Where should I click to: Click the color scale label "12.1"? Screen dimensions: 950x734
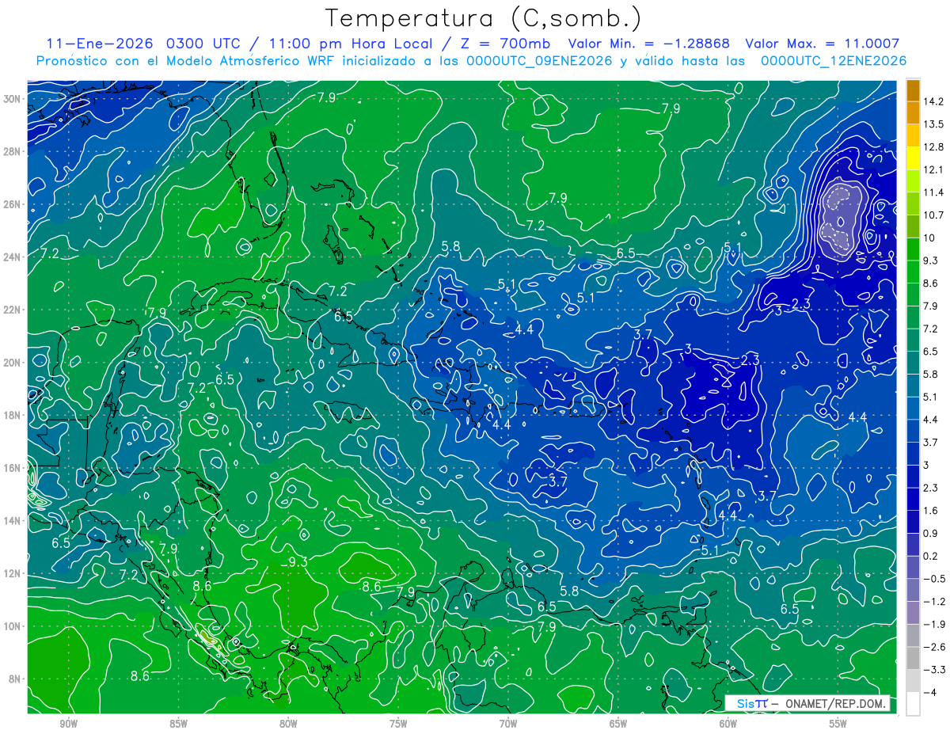(x=933, y=169)
